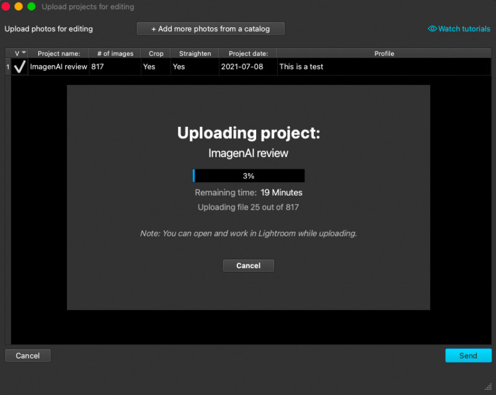Click the Straighten column header
Screen dimensions: 496x395
click(x=195, y=53)
